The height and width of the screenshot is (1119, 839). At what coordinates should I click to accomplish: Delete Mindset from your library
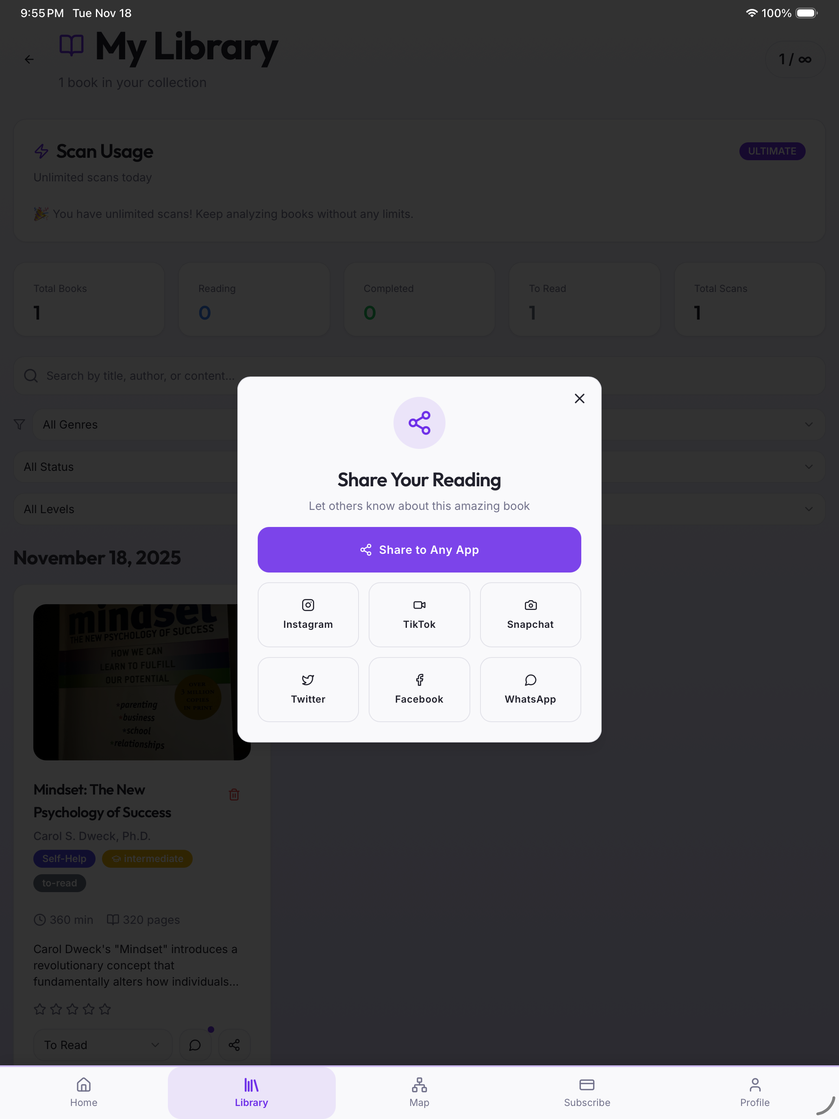(234, 794)
